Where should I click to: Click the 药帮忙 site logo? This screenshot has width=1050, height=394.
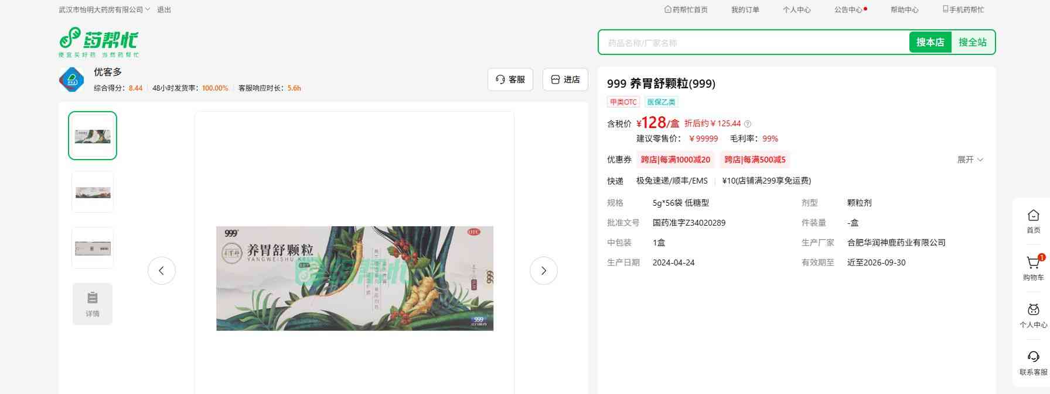click(x=99, y=42)
